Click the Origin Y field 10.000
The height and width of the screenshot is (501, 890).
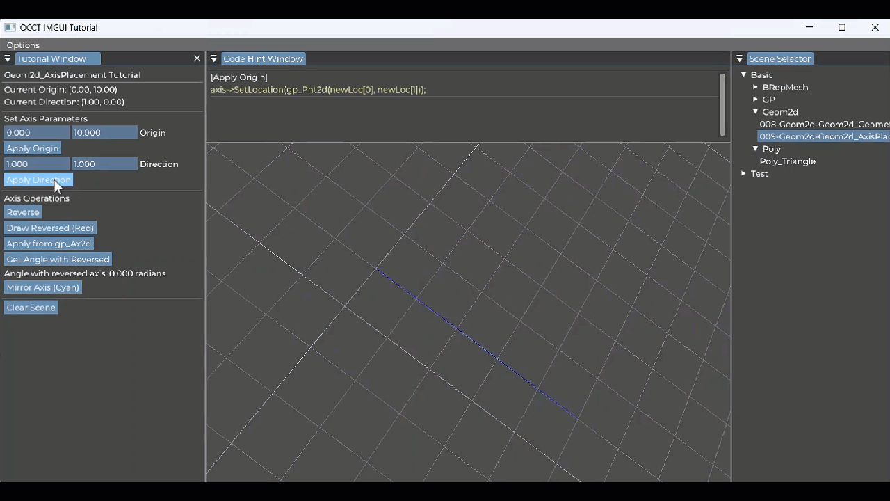[104, 132]
